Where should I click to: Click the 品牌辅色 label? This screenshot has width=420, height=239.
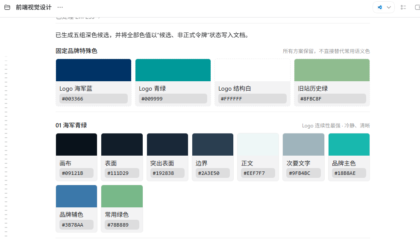(71, 215)
